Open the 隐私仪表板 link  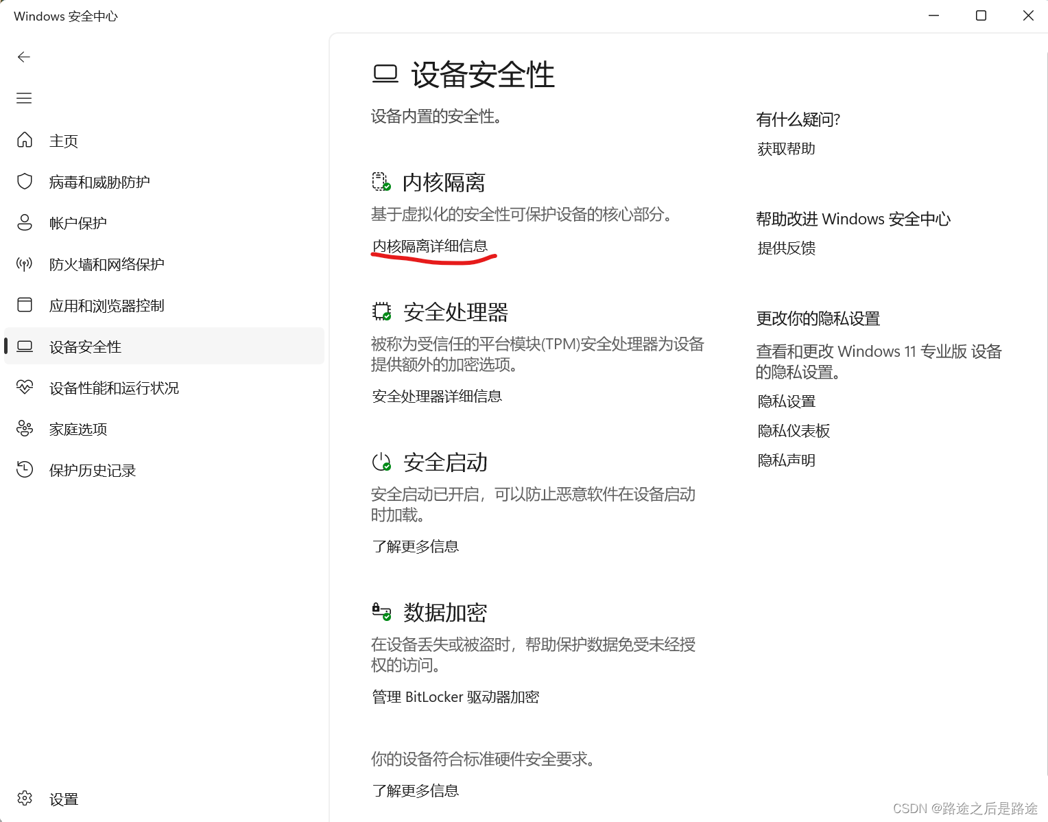[x=794, y=430]
